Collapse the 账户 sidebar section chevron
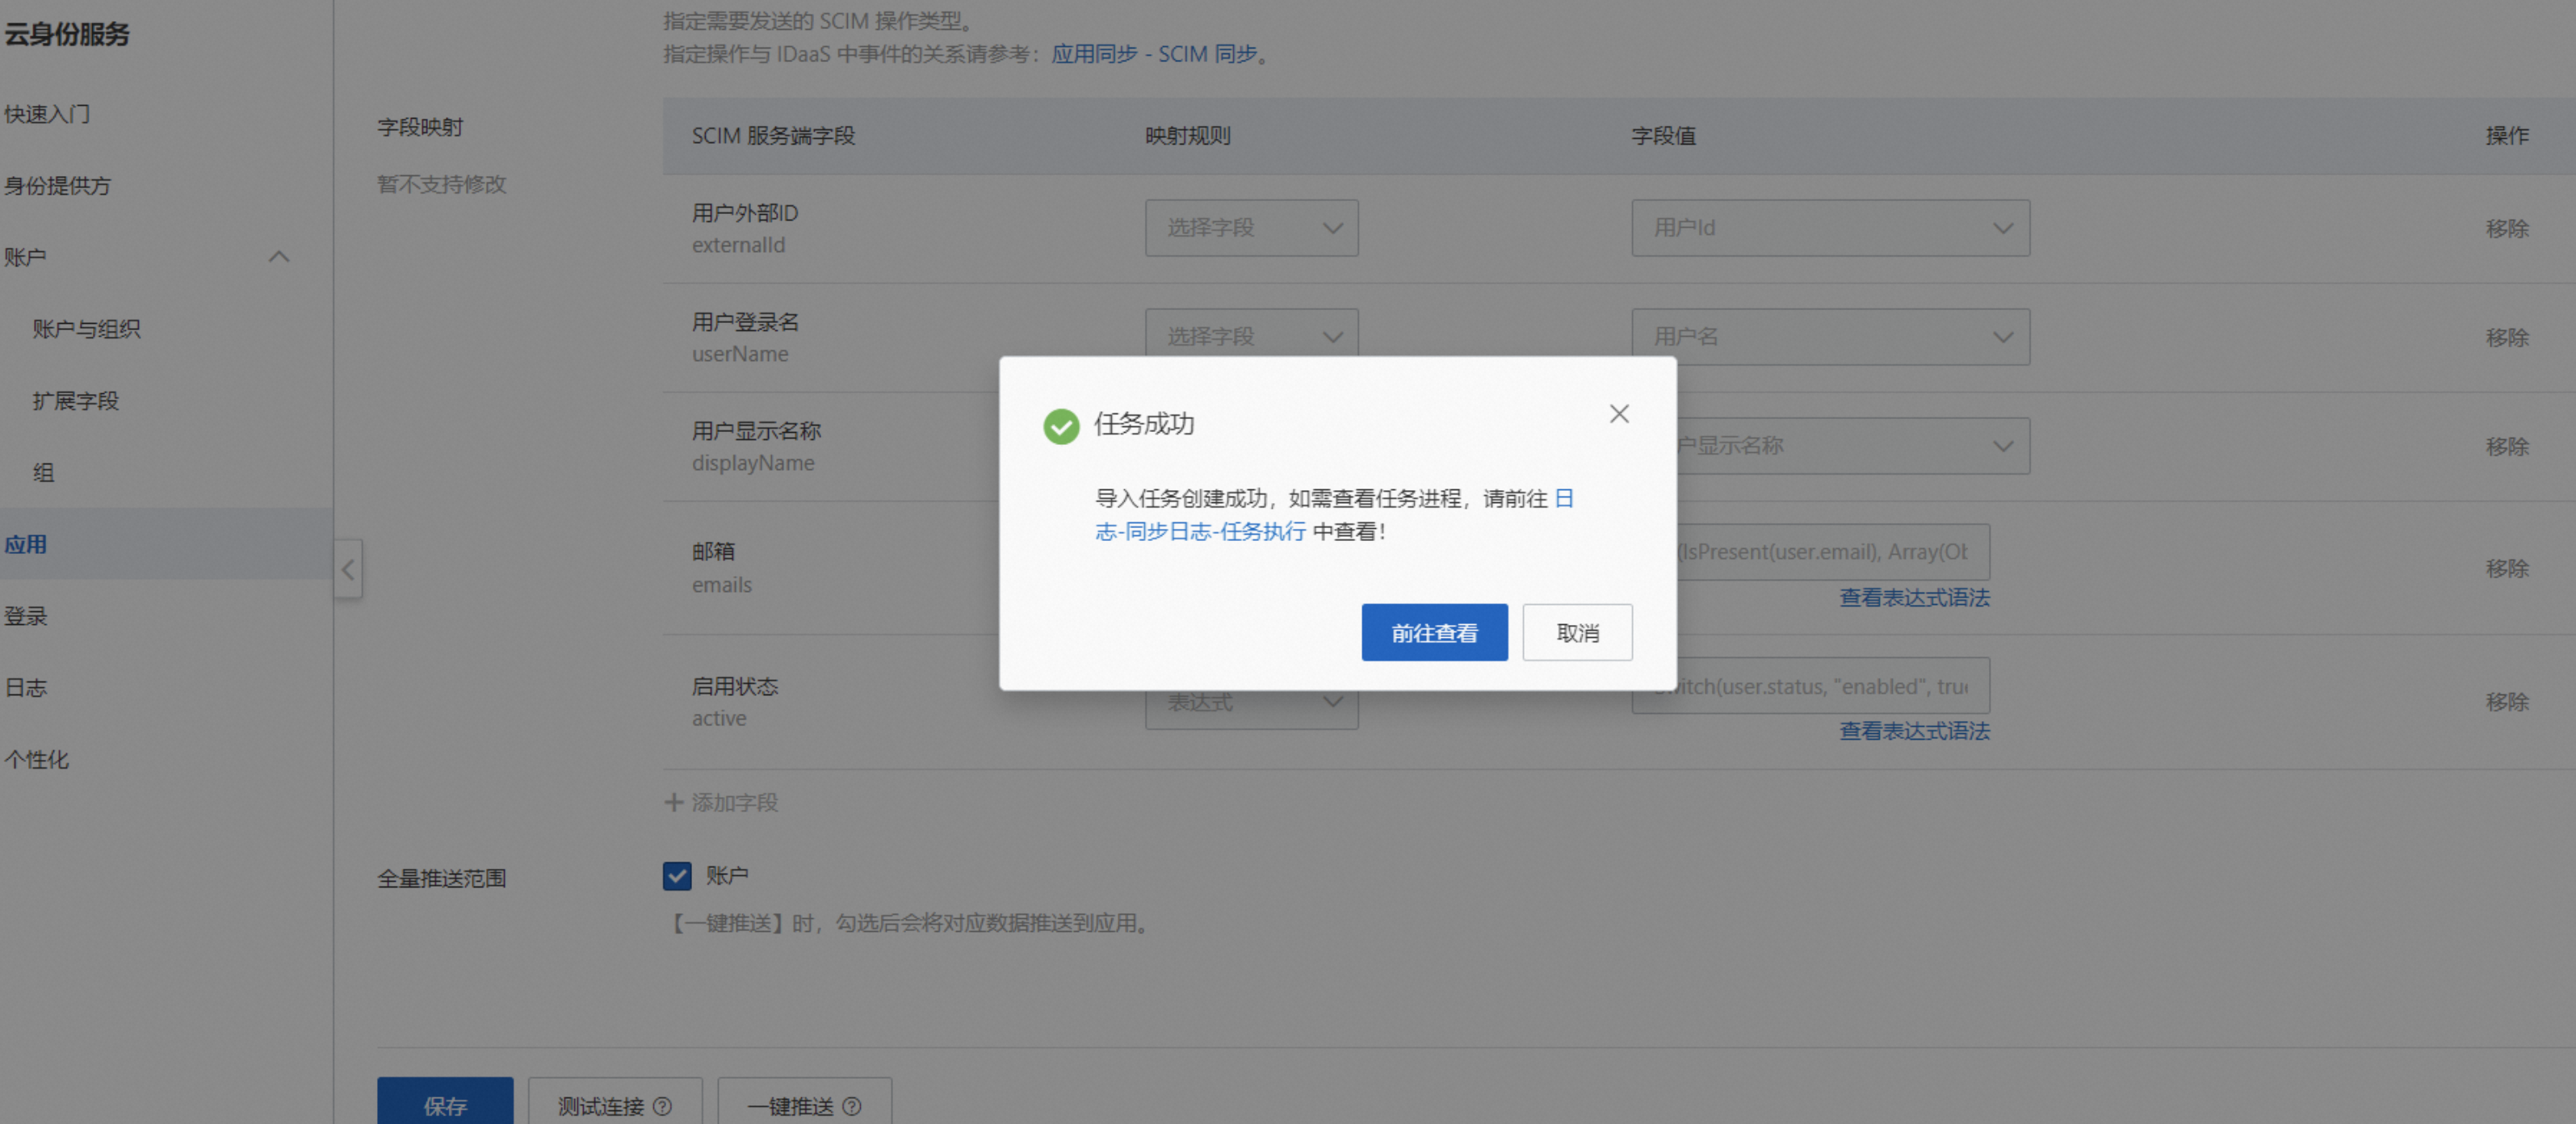 [279, 257]
